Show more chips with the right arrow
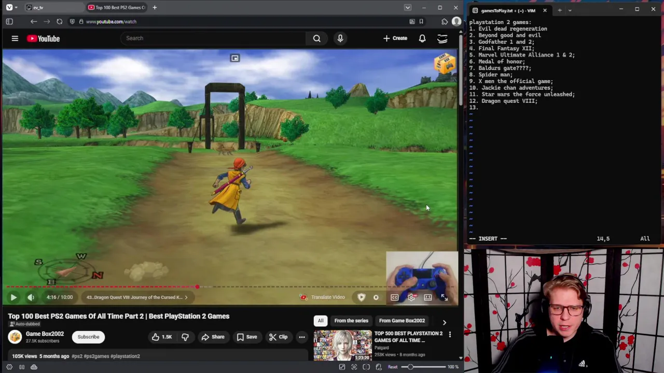Viewport: 664px width, 373px height. (444, 322)
